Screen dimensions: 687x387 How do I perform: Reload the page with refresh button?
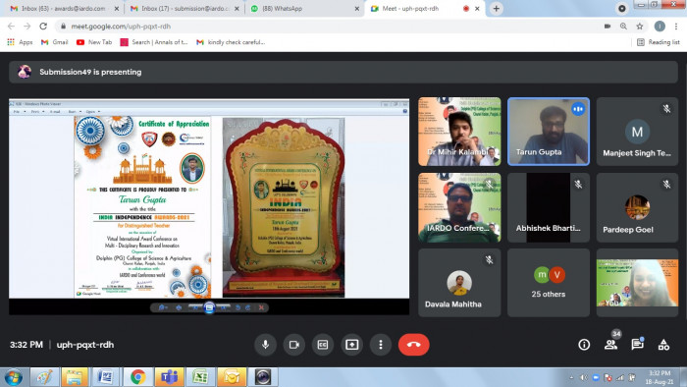click(x=43, y=27)
